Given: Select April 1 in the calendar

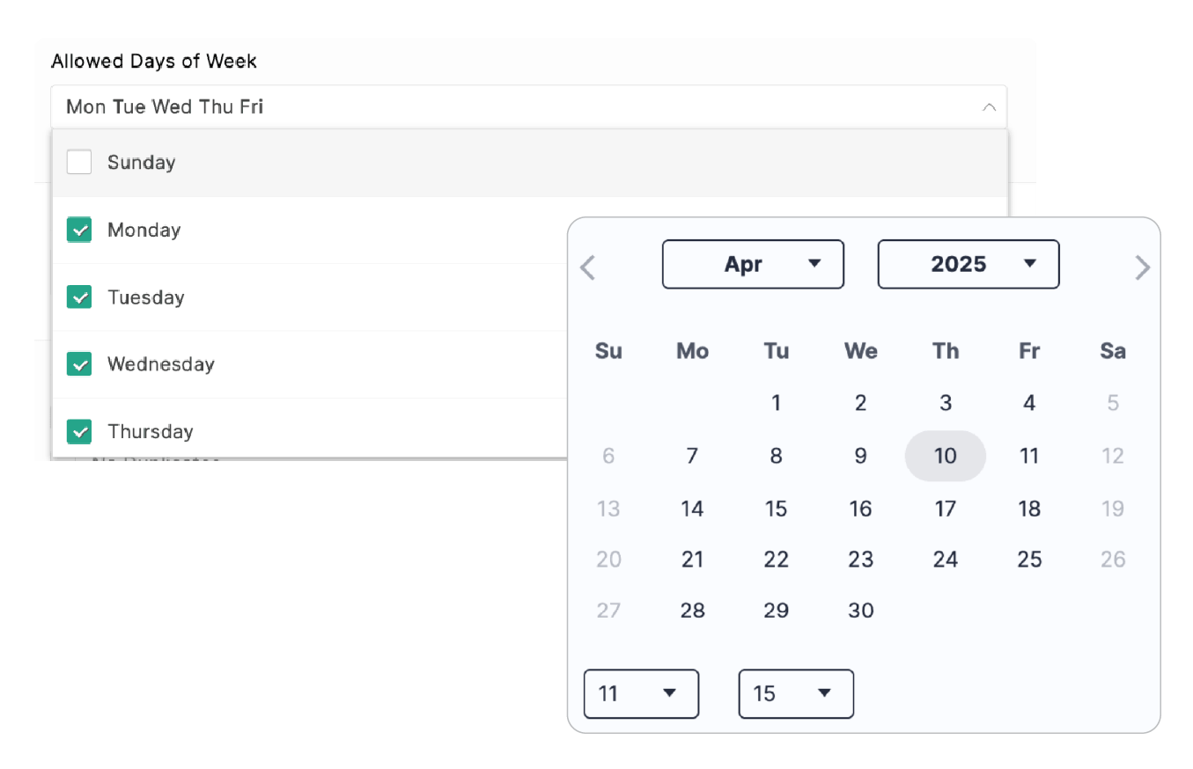Looking at the screenshot, I should tap(776, 403).
